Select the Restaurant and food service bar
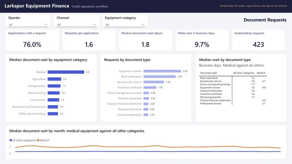Viewport: 292px width, 164px height. (x=53, y=107)
